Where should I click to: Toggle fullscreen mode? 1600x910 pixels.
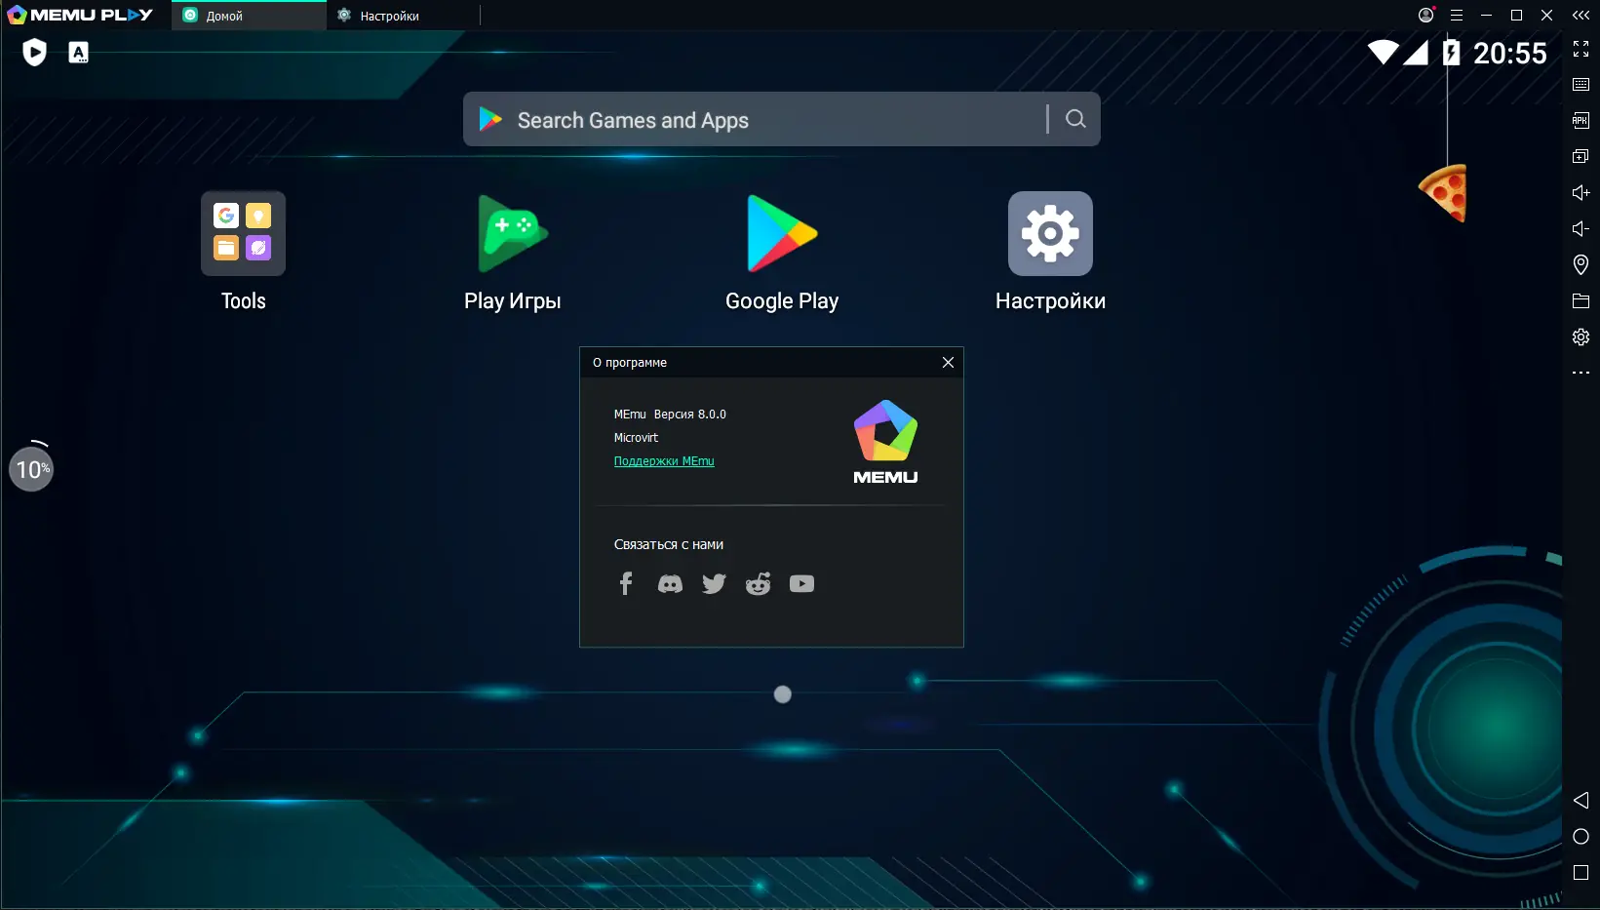point(1581,50)
